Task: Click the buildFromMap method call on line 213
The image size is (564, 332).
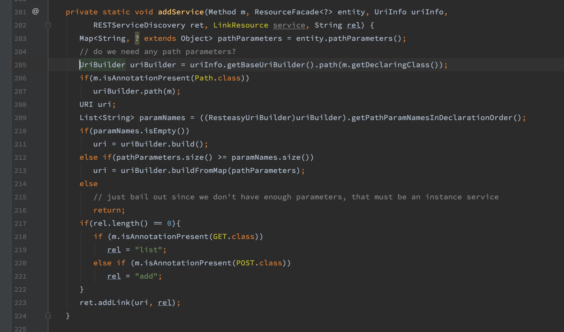Action: pos(199,171)
